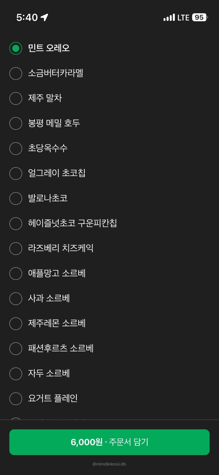Pick 헤이즐넛초코 구운피칸칩 radio option
This screenshot has height=475, width=219.
click(x=16, y=224)
